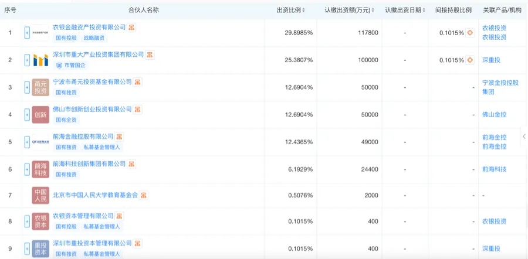
Task: Expand row 1 with the plus button
Action: (27, 33)
